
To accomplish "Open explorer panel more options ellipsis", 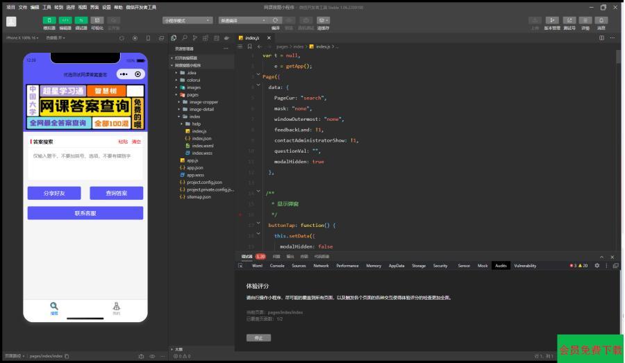I will click(x=226, y=49).
